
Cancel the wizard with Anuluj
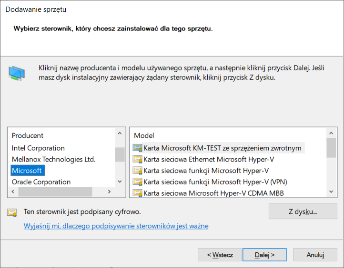[x=315, y=255]
